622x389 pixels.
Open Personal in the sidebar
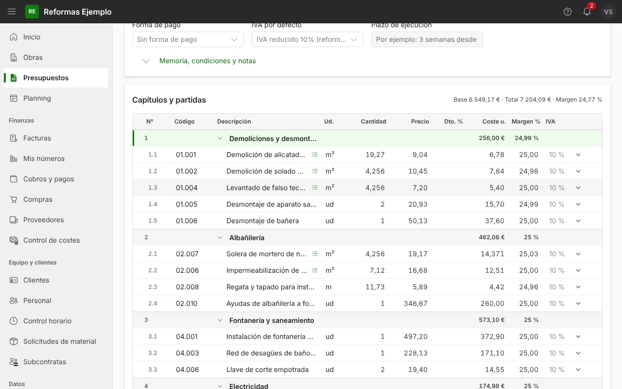pos(56,301)
